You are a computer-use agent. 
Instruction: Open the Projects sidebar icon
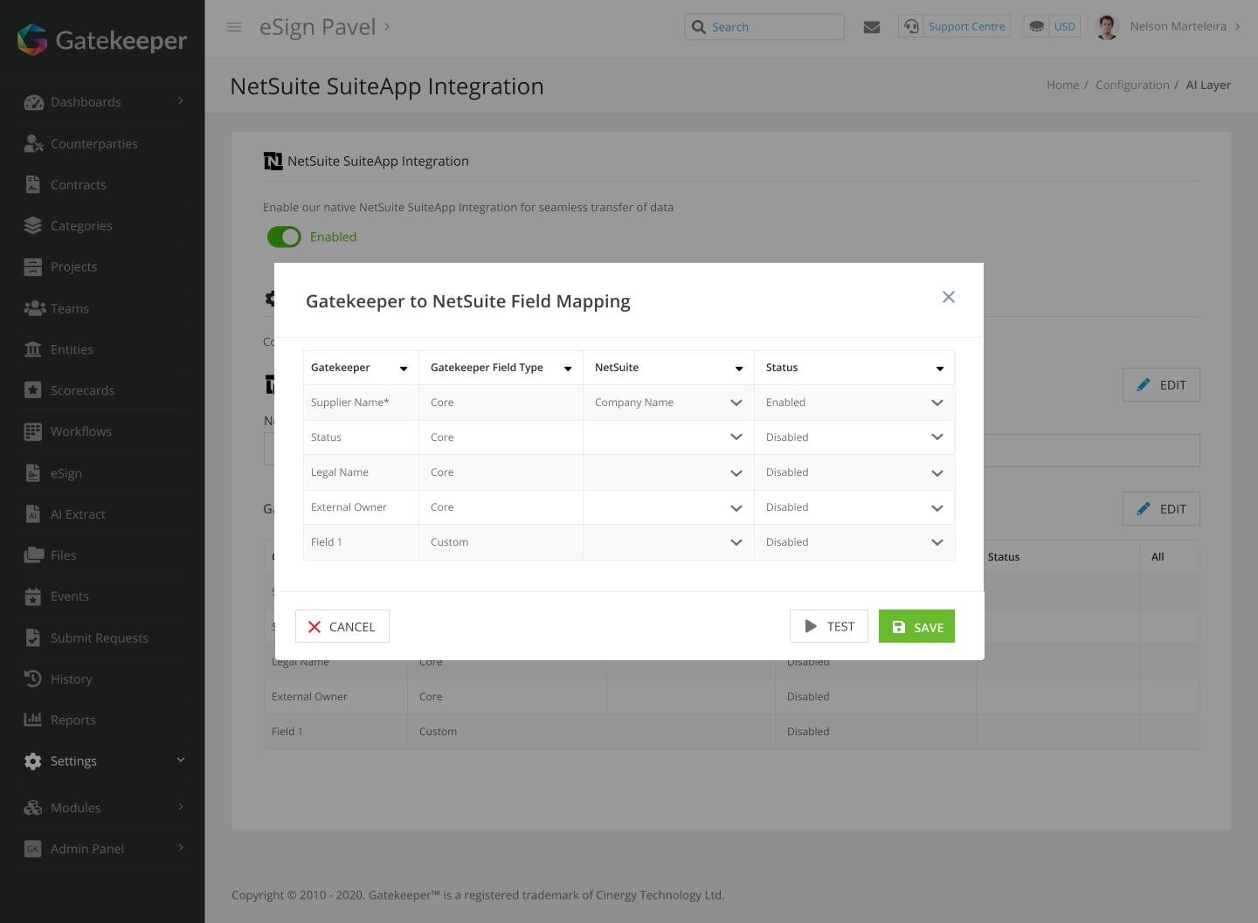tap(33, 266)
